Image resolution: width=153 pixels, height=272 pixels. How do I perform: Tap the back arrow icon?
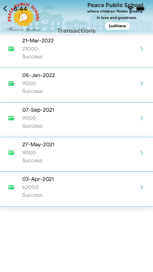(5, 9)
